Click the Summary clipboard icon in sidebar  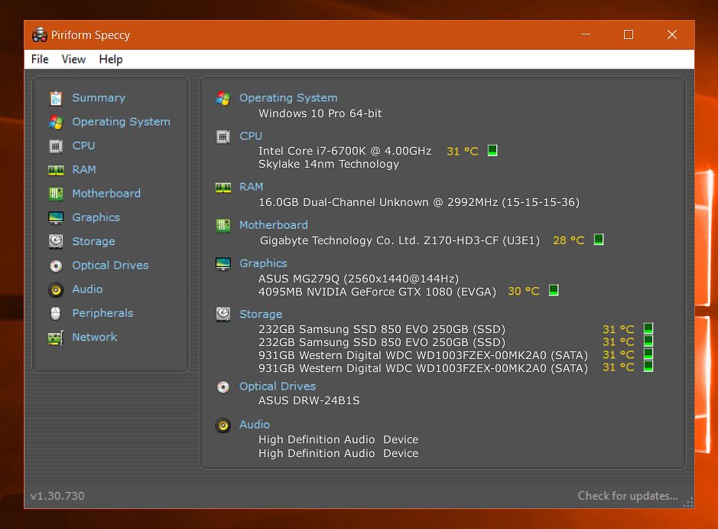click(56, 98)
